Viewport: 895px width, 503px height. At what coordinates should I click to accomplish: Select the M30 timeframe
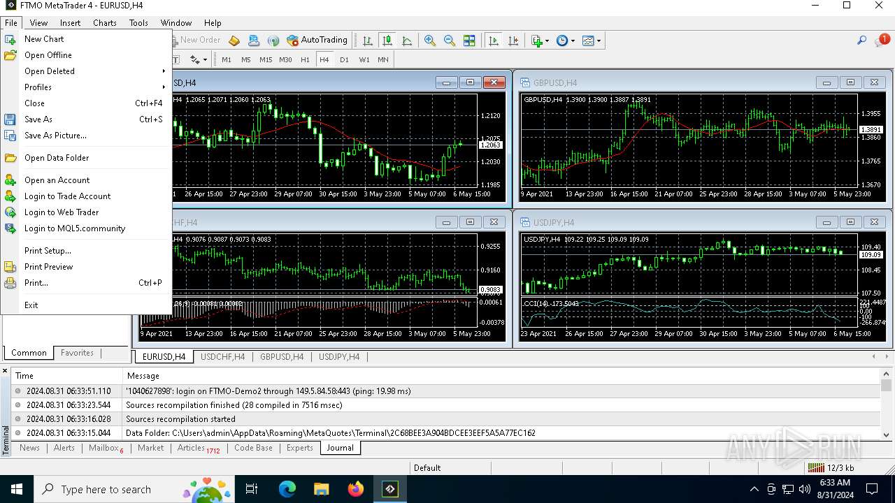point(285,60)
